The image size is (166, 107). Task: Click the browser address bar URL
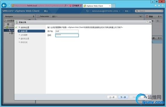[39, 6]
